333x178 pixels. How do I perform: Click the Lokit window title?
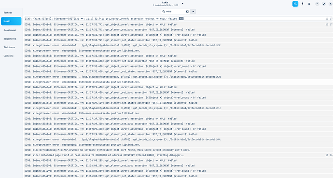165,2
